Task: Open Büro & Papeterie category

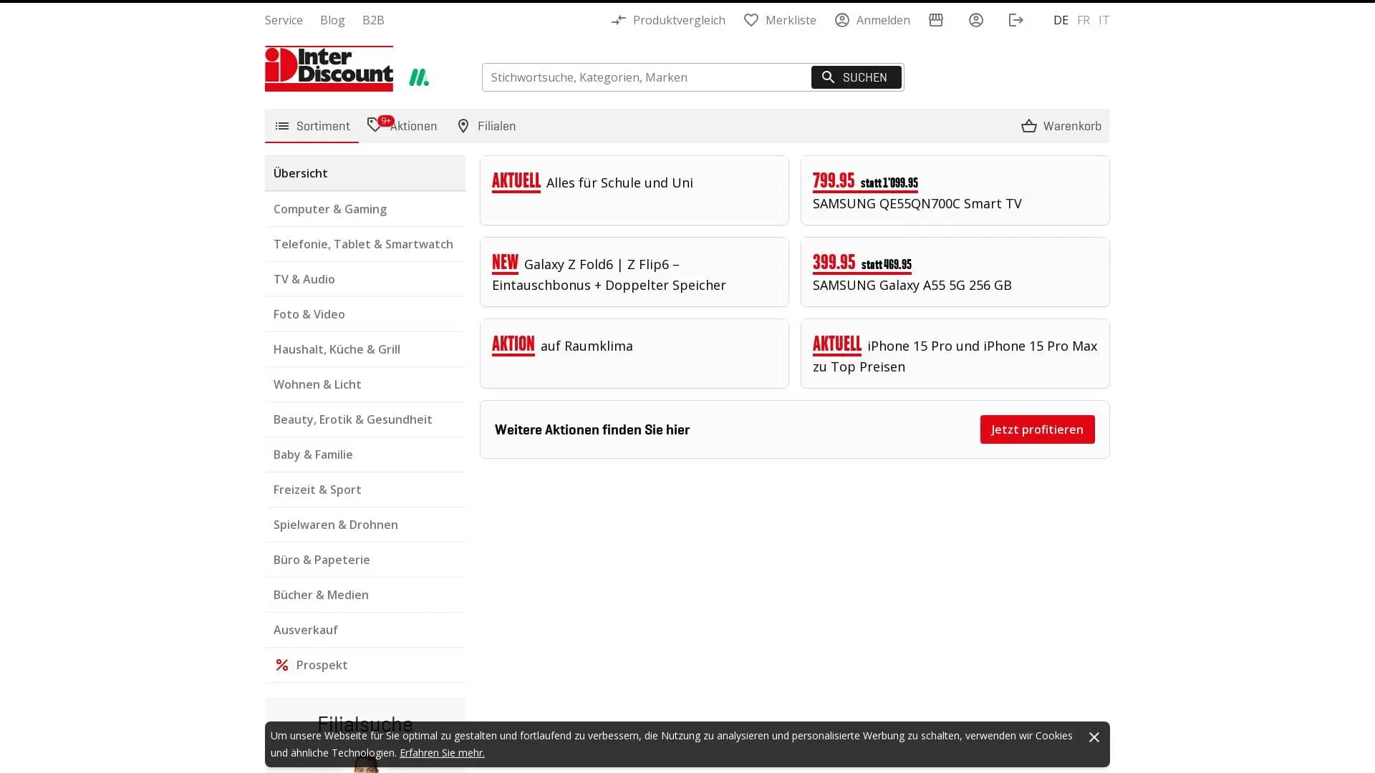Action: click(x=365, y=560)
